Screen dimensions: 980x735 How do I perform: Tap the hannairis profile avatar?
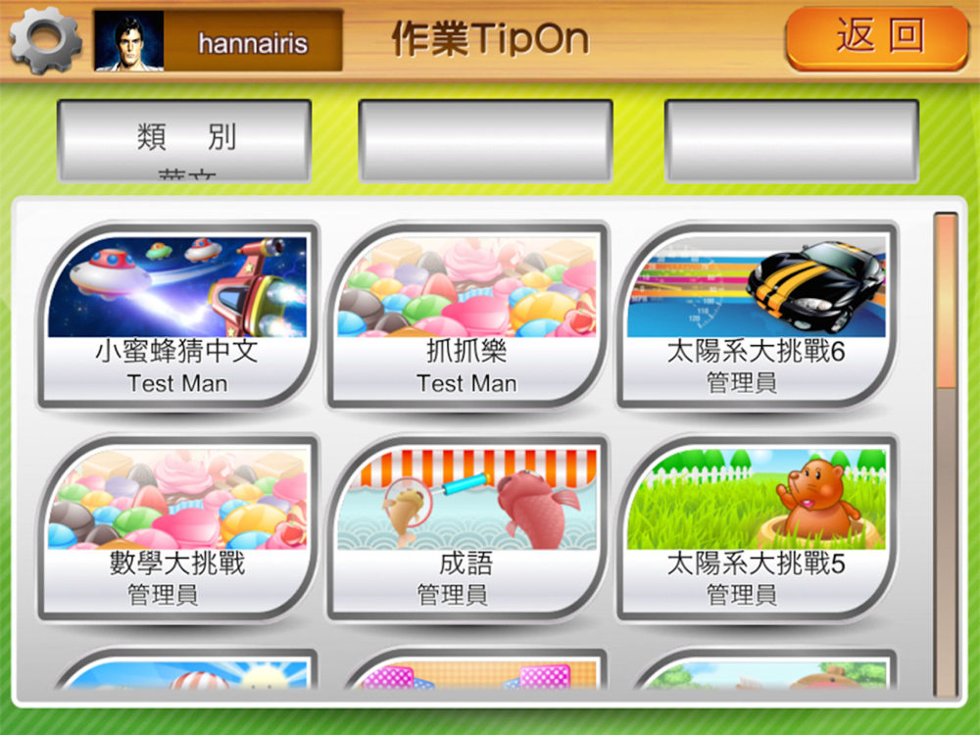(129, 40)
